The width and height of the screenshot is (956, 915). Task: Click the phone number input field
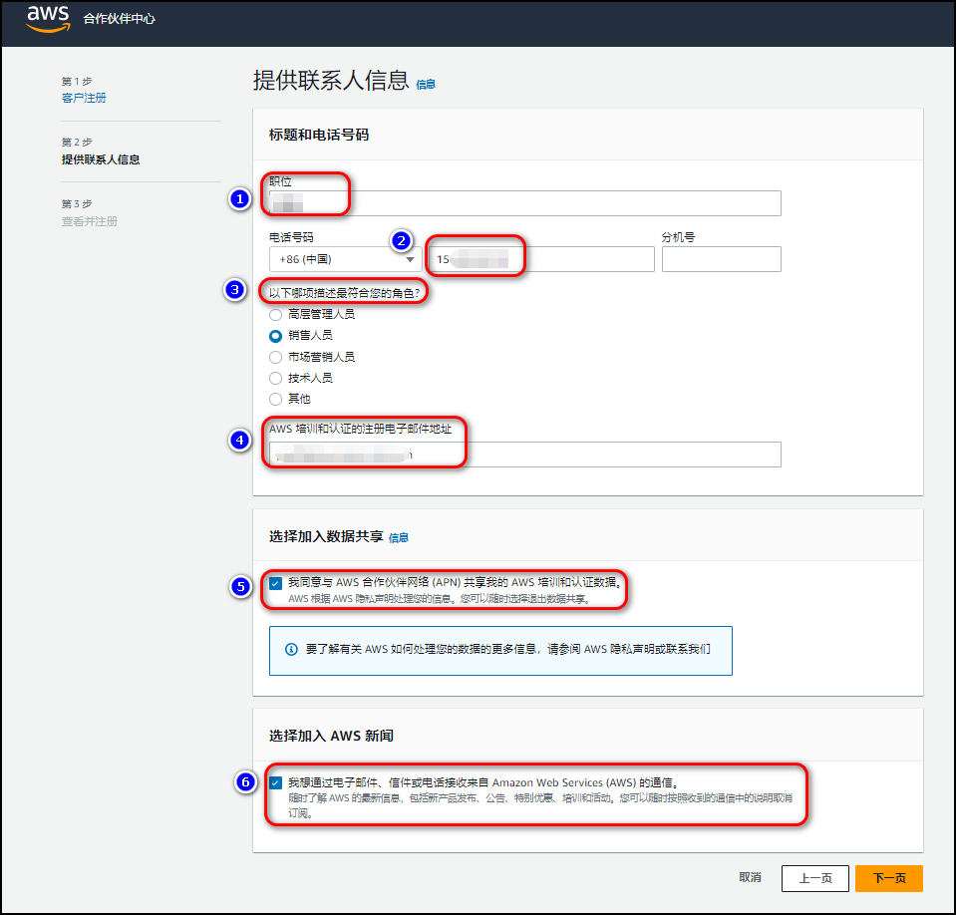(540, 259)
